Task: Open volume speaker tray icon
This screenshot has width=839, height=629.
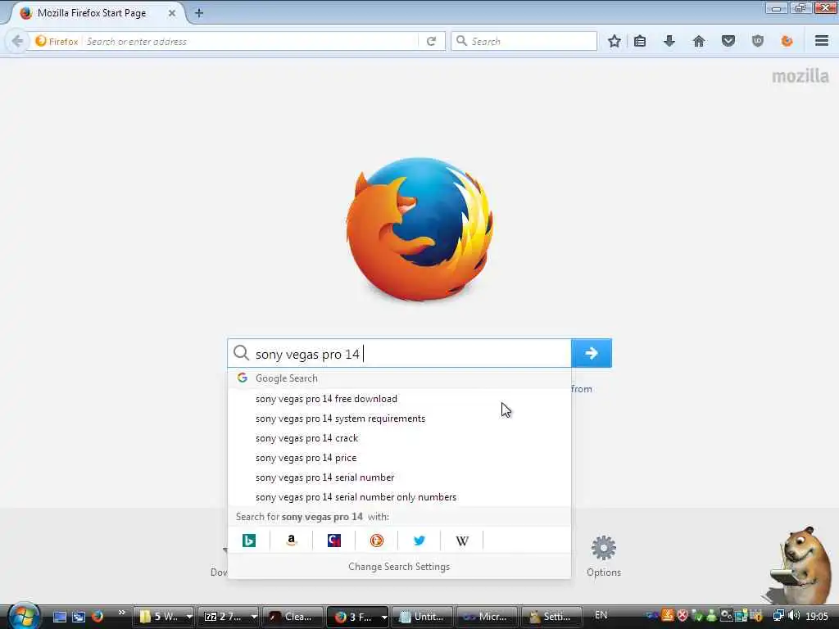Action: tap(794, 616)
